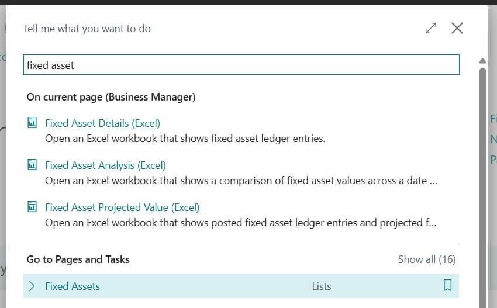
Task: Click the report icon beside Fixed Asset Projected Value
Action: 33,207
